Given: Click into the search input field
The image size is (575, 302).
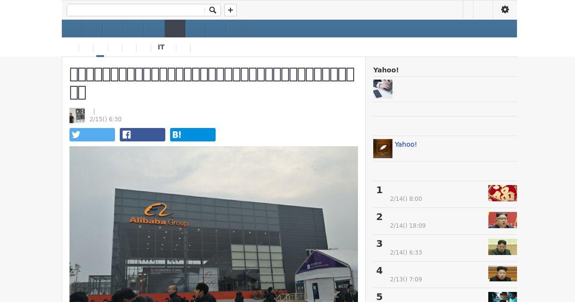Looking at the screenshot, I should 136,10.
